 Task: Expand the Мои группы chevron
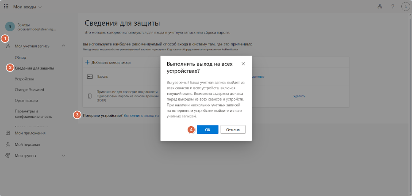[x=63, y=156]
